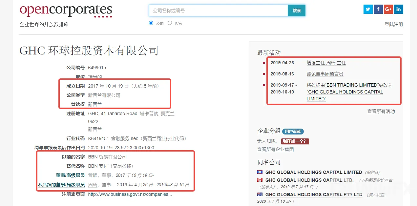Click the 最新活动 heading
This screenshot has width=417, height=206.
coord(269,53)
